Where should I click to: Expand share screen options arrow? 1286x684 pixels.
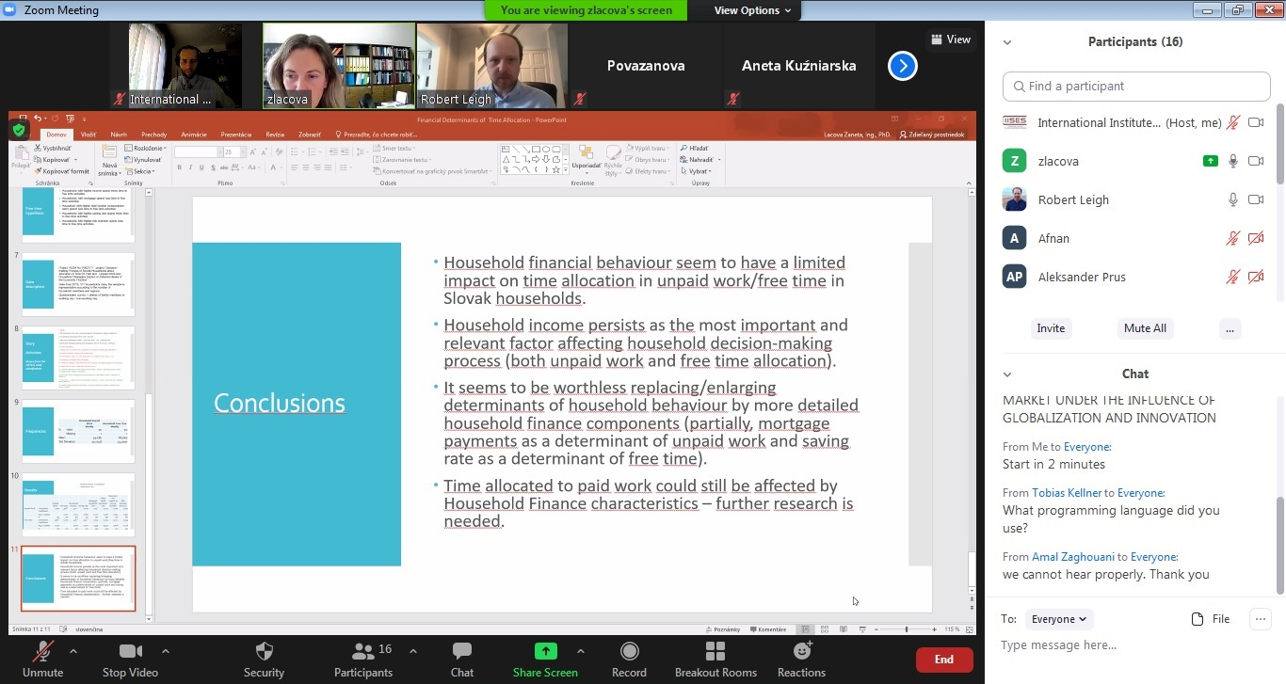click(x=580, y=650)
